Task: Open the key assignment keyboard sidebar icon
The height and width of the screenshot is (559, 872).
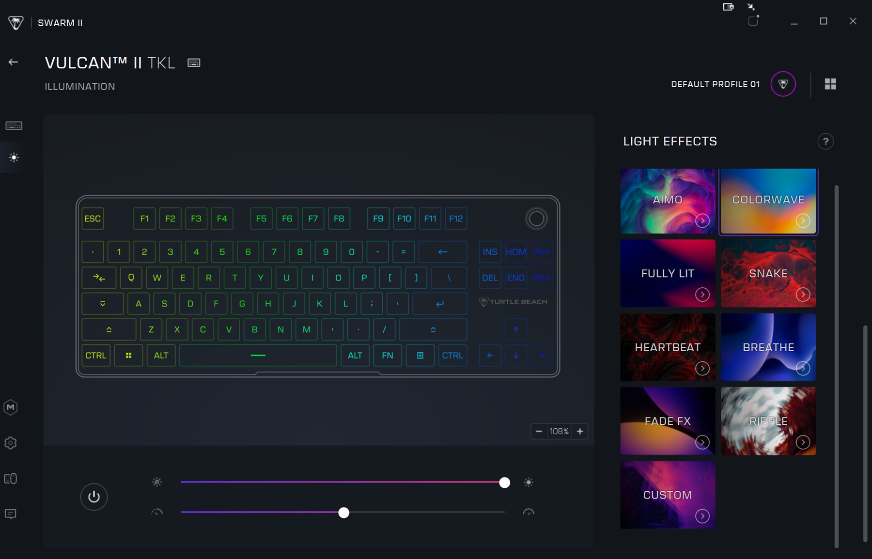Action: 14,126
